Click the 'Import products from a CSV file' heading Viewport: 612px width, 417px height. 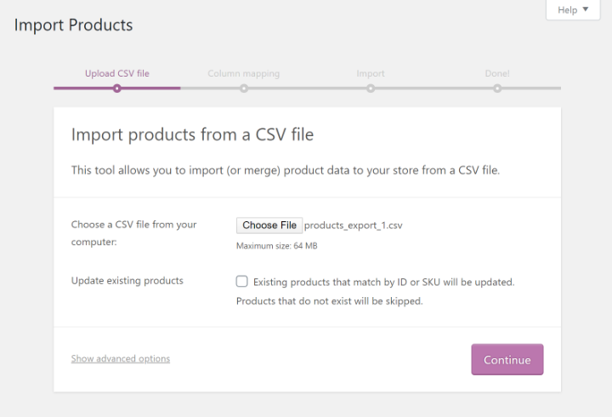pyautogui.click(x=193, y=134)
